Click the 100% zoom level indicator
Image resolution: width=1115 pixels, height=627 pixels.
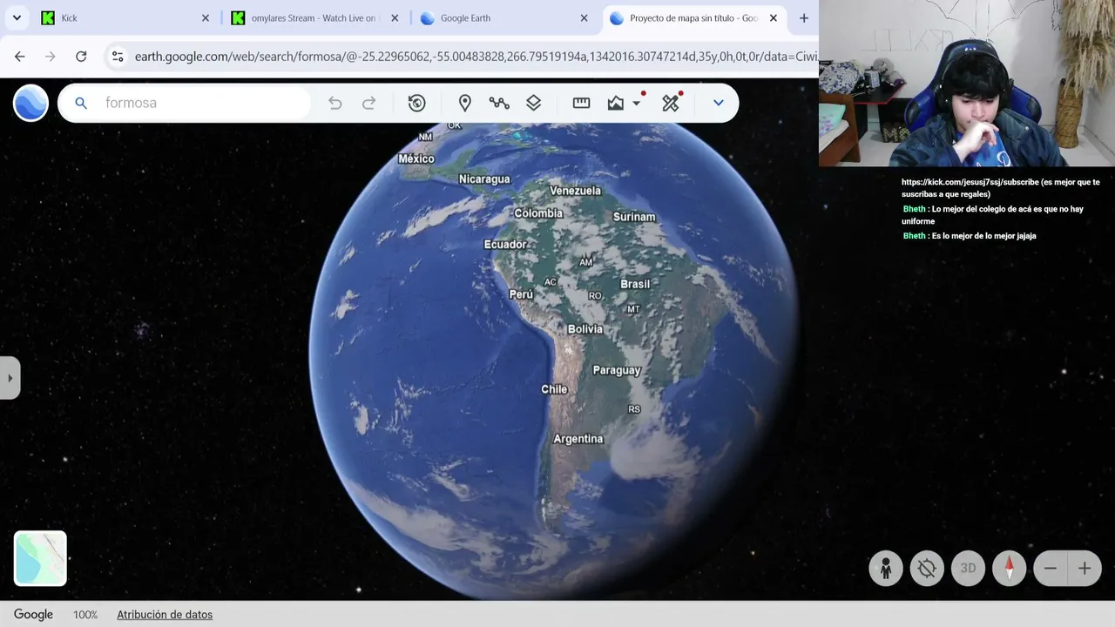[x=85, y=615]
